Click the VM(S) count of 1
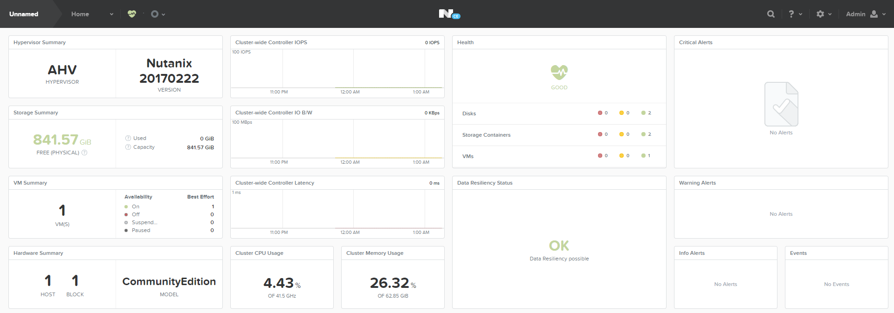The width and height of the screenshot is (894, 313). 62,211
